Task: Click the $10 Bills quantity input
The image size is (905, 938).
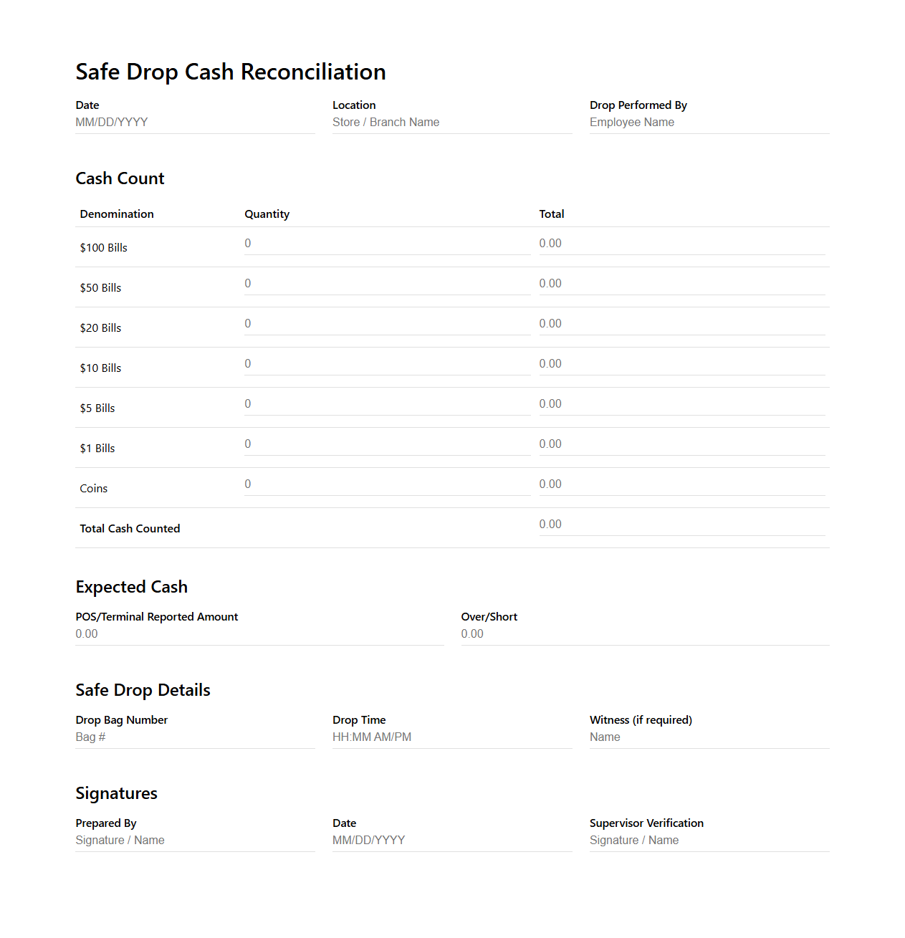Action: tap(387, 363)
